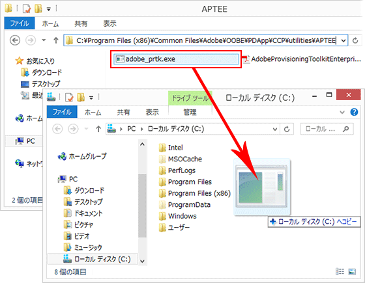This screenshot has width=365, height=283.
Task: Open デスクトップ under PC in navigation pane
Action: point(83,202)
